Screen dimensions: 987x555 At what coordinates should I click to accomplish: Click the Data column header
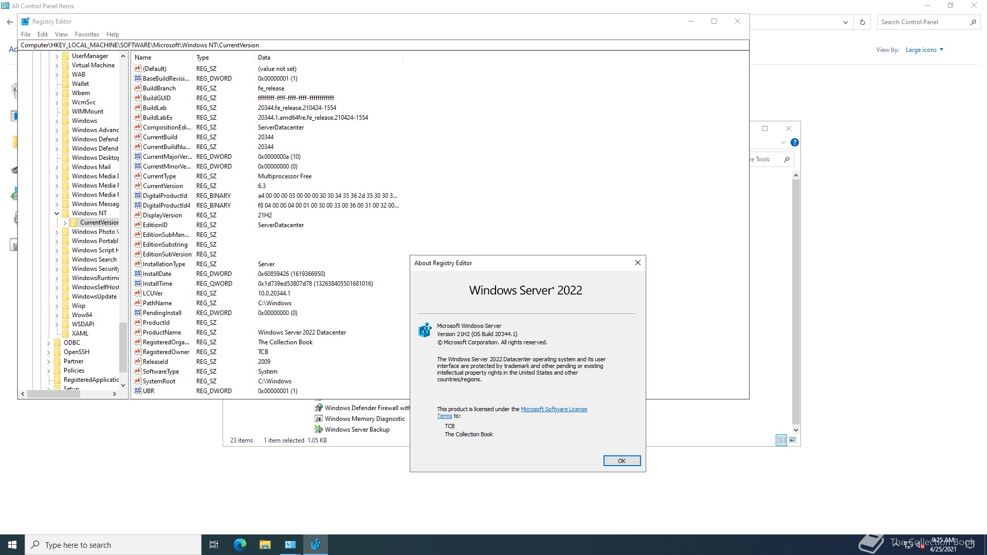coord(329,58)
